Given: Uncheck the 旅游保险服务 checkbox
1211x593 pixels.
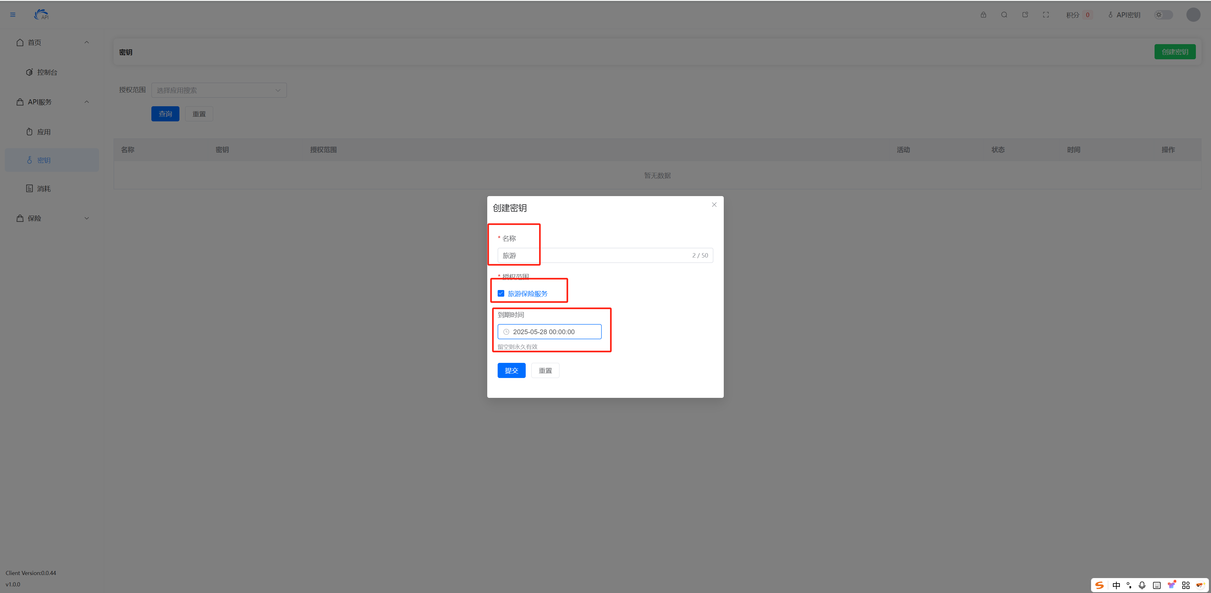Looking at the screenshot, I should [501, 293].
